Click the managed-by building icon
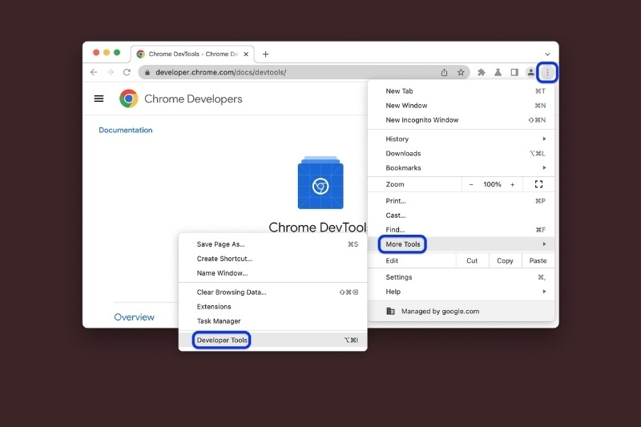 390,312
